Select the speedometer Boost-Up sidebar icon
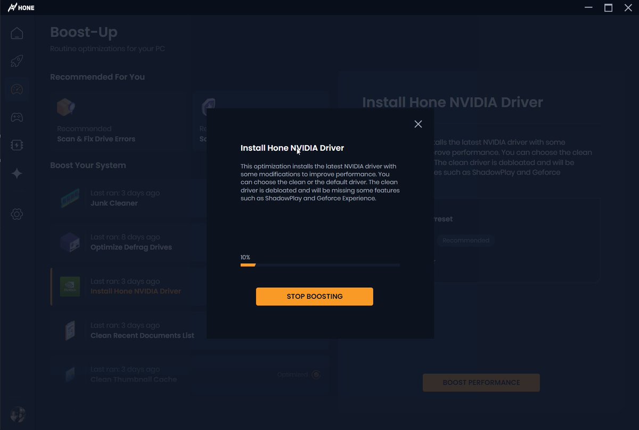 click(17, 89)
